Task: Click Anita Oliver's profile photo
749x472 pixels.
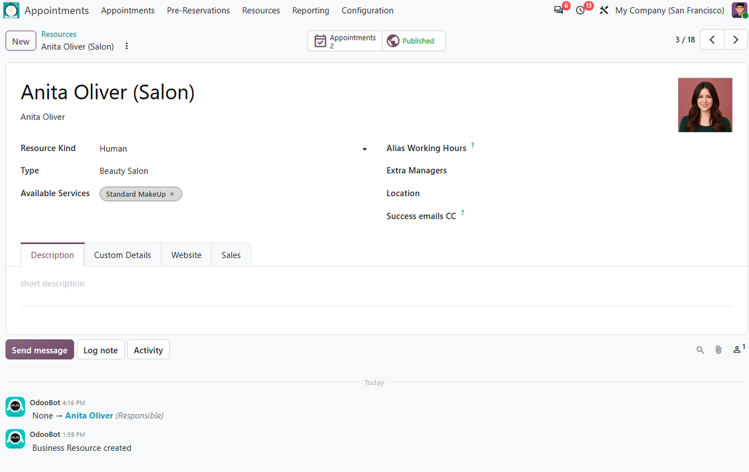Action: tap(705, 105)
